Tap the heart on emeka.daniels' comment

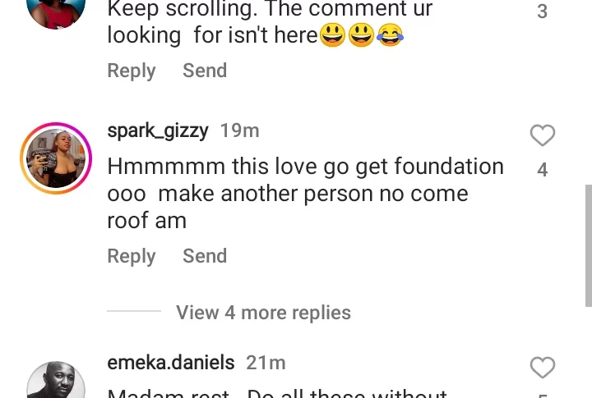543,368
